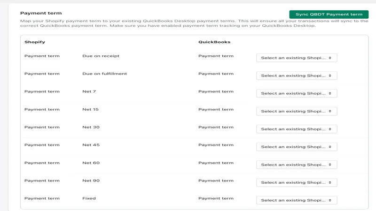Click Shopify 'Payment term' label in Fixed row

(42, 198)
